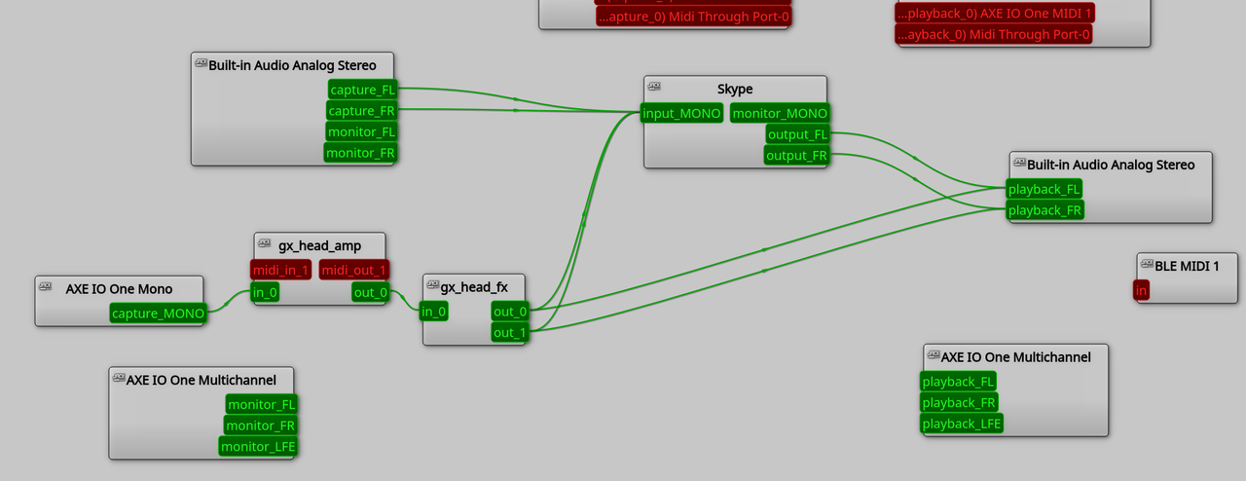Click Built-in Audio Analog Stereo title above capture_FL
Image resolution: width=1246 pixels, height=481 pixels.
click(x=292, y=65)
